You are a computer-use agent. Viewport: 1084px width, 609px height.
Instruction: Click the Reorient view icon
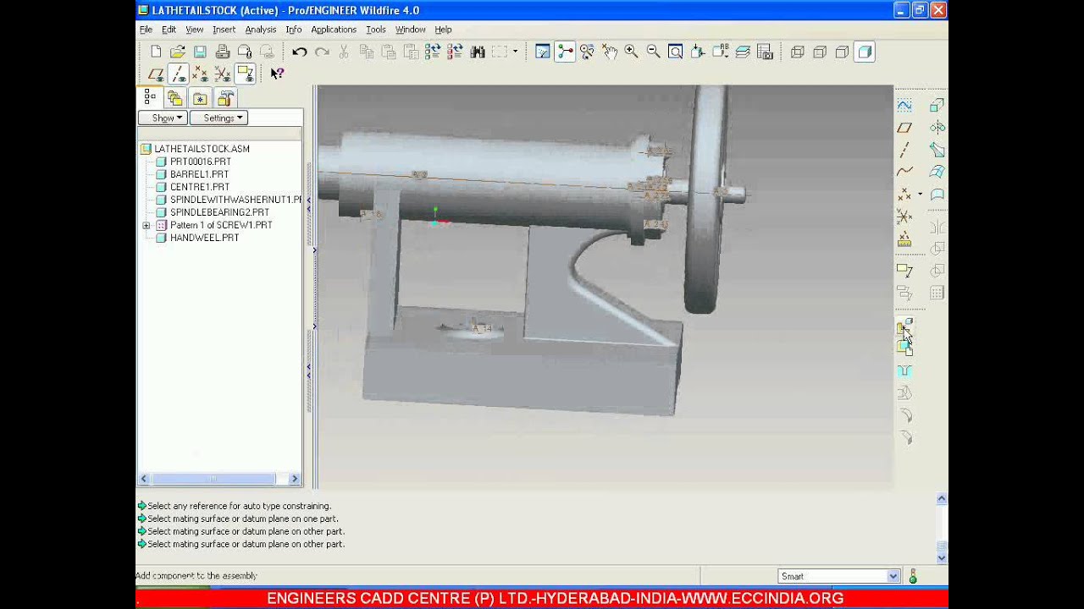698,52
